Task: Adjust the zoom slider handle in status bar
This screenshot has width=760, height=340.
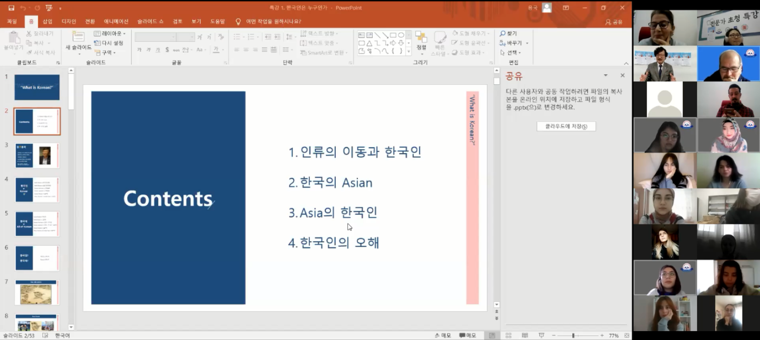Action: 573,336
